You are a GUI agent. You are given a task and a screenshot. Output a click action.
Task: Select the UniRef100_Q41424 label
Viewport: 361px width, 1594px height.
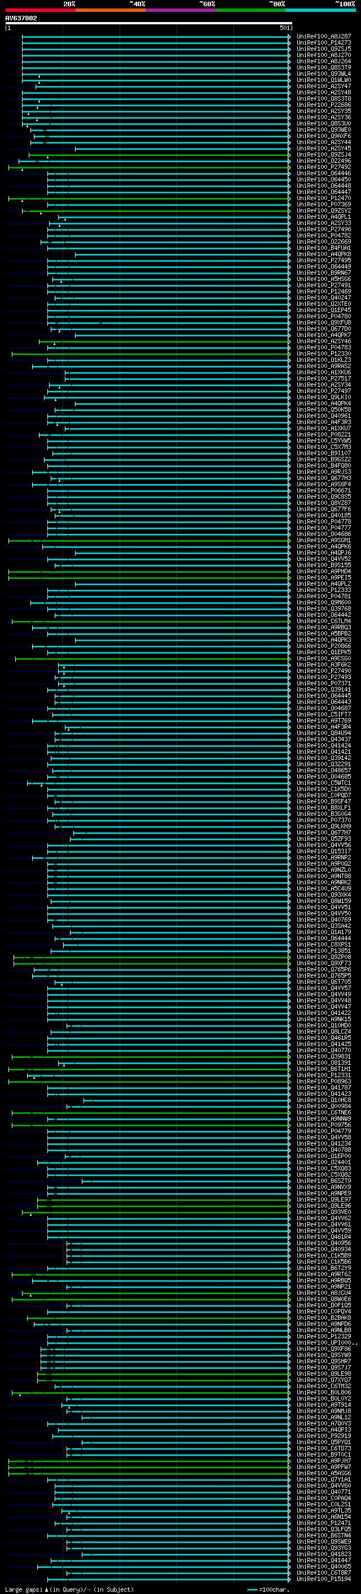pos(324,746)
